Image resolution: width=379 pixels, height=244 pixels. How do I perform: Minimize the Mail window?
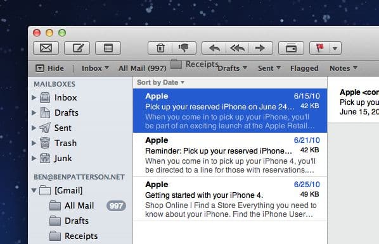tap(49, 33)
